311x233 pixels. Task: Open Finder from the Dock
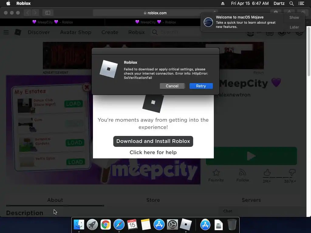tap(79, 225)
